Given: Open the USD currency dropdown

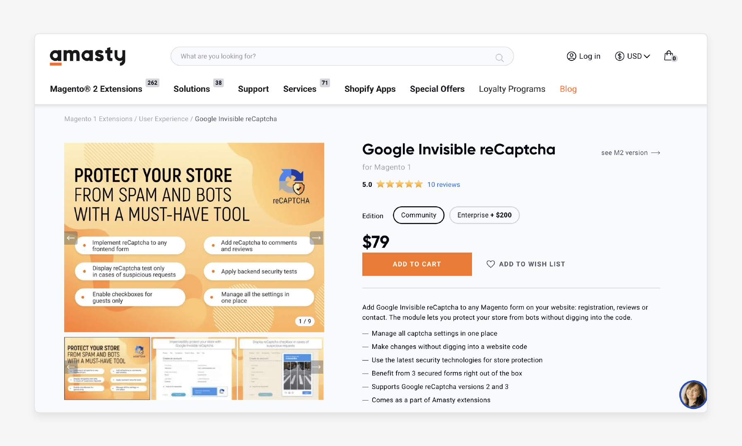Looking at the screenshot, I should [633, 56].
